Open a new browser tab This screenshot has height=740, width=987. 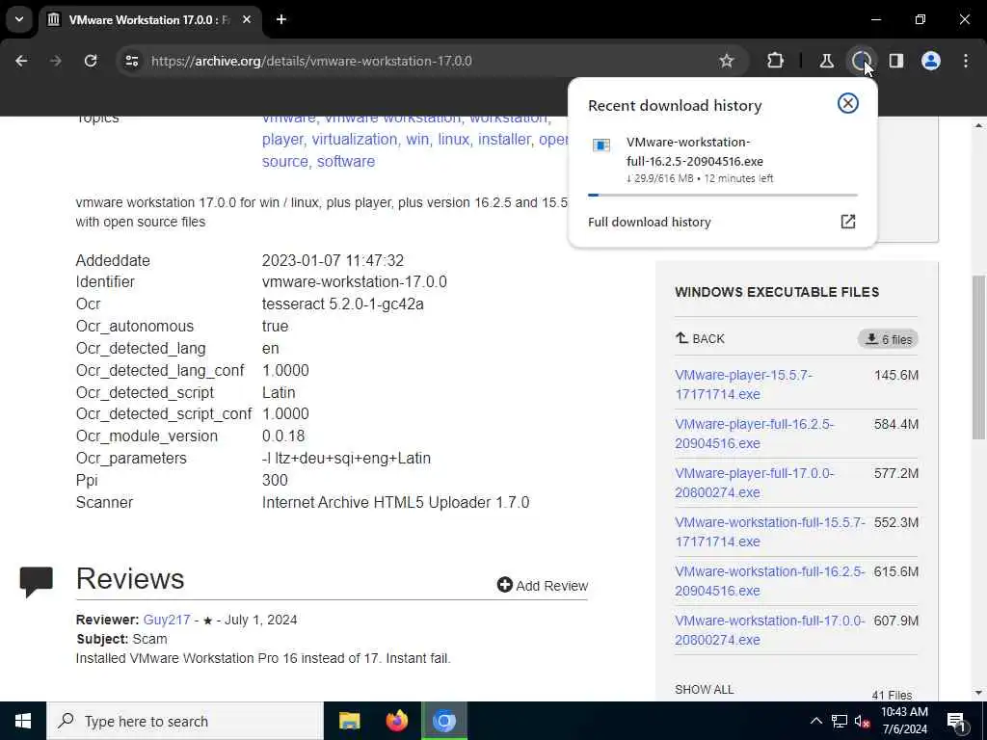click(x=281, y=19)
